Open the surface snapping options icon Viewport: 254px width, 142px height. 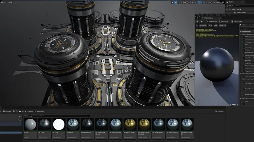coord(189,2)
